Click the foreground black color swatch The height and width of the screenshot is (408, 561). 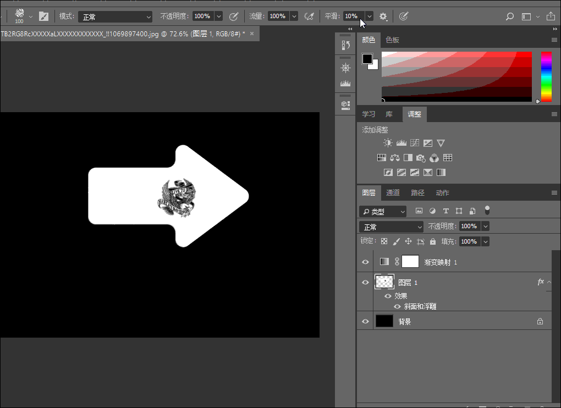367,59
